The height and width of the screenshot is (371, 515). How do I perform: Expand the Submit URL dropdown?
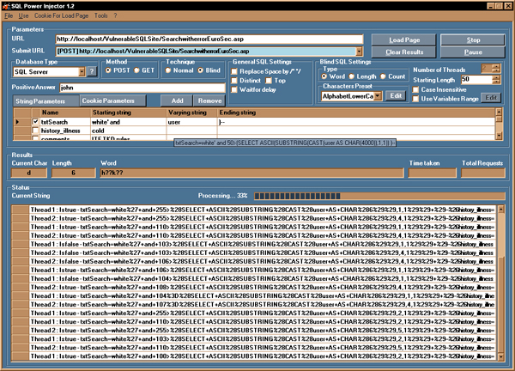coord(359,52)
